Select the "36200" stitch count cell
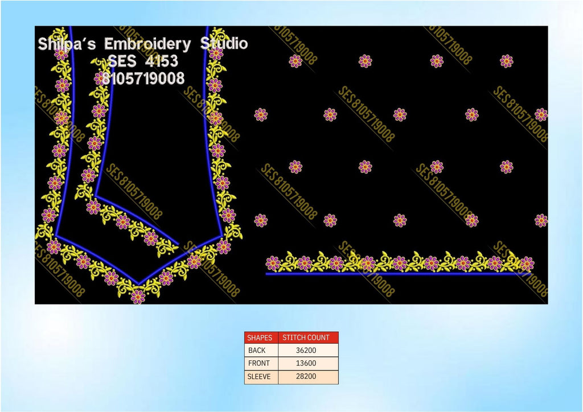The height and width of the screenshot is (412, 583). click(x=308, y=350)
